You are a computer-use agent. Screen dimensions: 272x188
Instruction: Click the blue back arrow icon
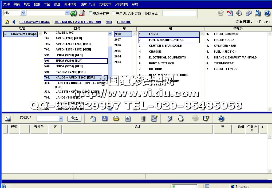click(14, 22)
